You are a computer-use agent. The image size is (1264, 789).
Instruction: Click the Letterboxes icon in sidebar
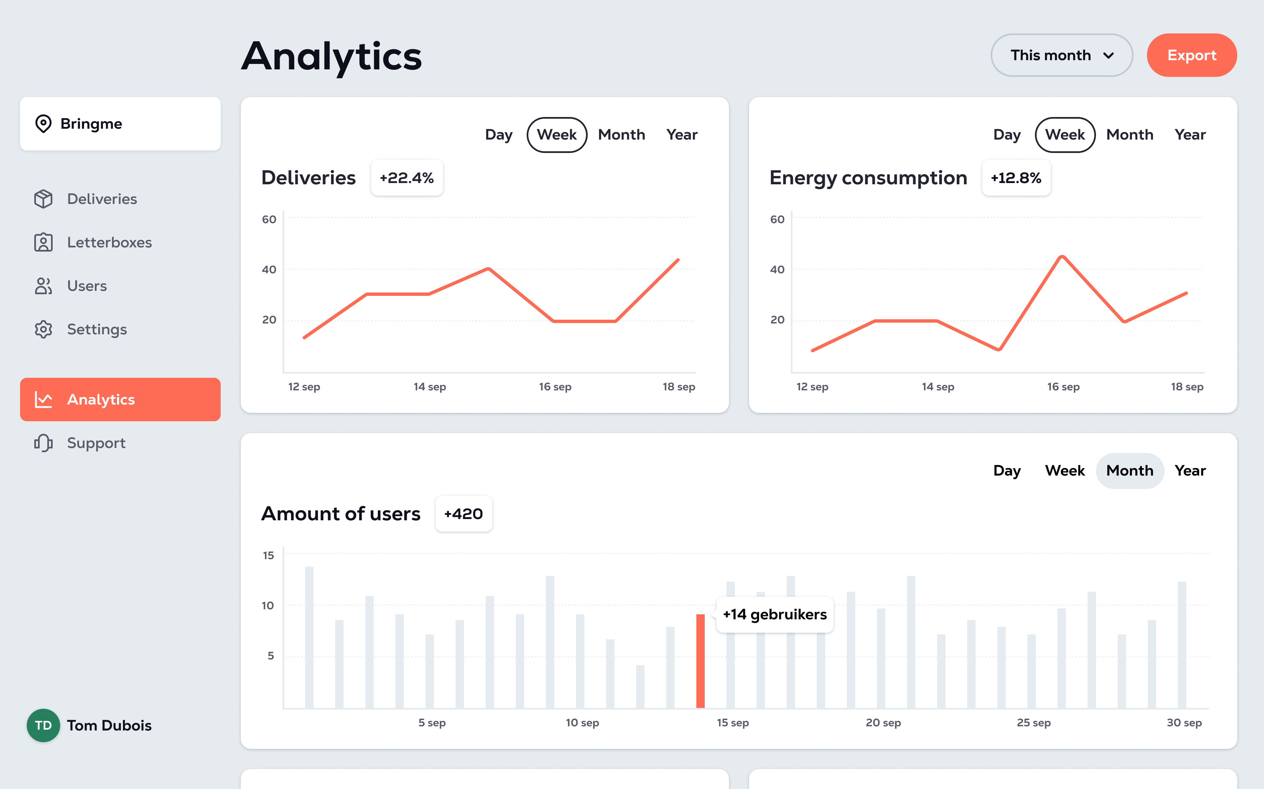pyautogui.click(x=43, y=242)
